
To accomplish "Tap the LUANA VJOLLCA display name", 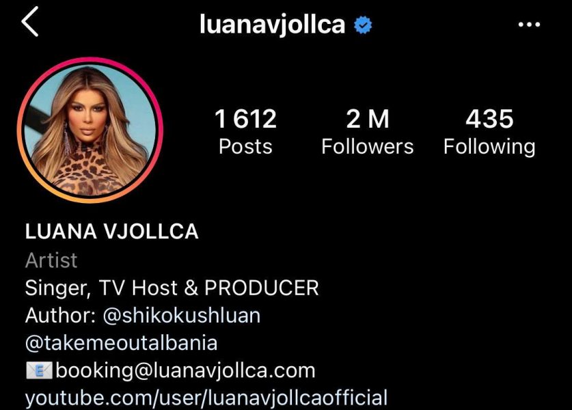I will tap(111, 232).
